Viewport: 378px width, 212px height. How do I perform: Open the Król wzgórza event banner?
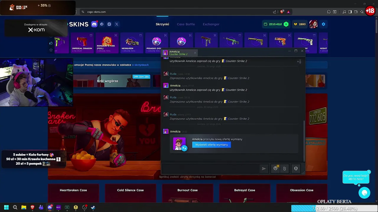pyautogui.click(x=112, y=81)
